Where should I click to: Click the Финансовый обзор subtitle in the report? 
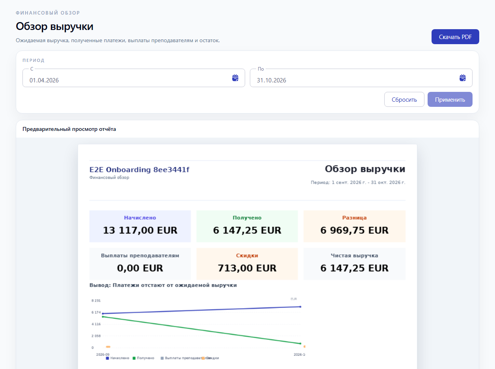click(x=109, y=177)
